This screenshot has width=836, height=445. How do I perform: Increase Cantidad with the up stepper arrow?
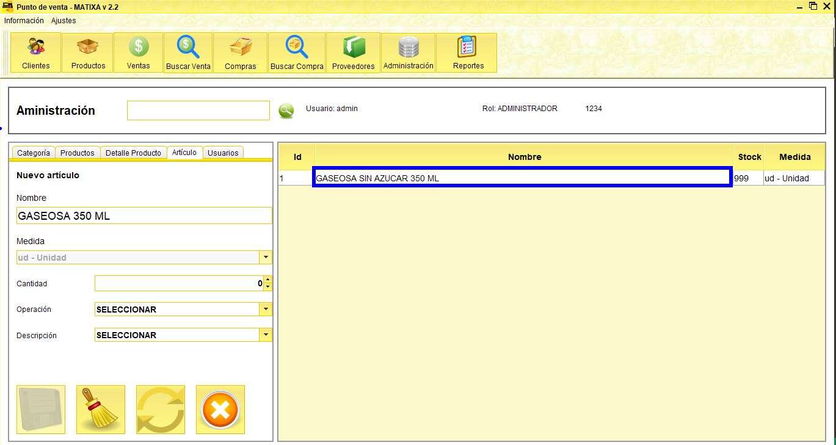(x=268, y=280)
